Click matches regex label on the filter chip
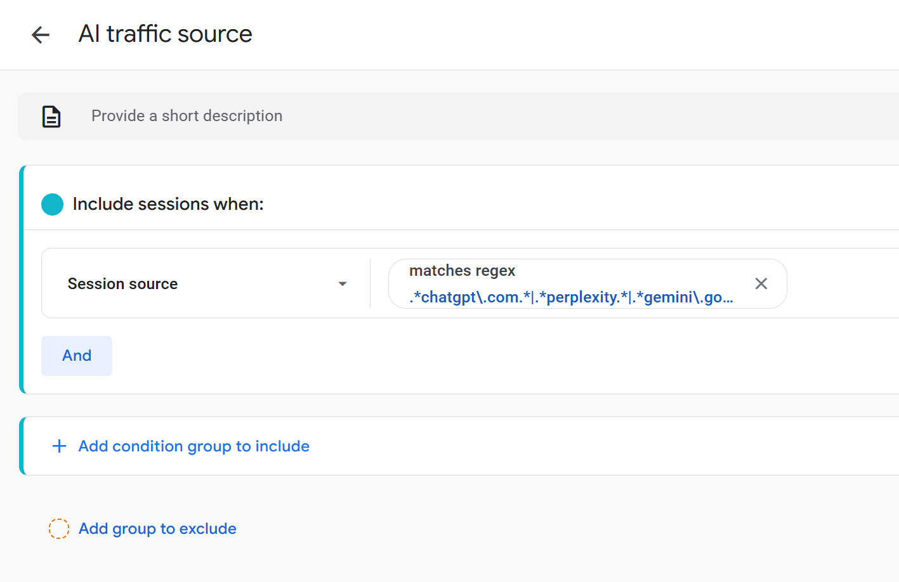 (x=462, y=271)
